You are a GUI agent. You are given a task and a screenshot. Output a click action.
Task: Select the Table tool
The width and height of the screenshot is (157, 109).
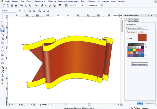[3, 63]
